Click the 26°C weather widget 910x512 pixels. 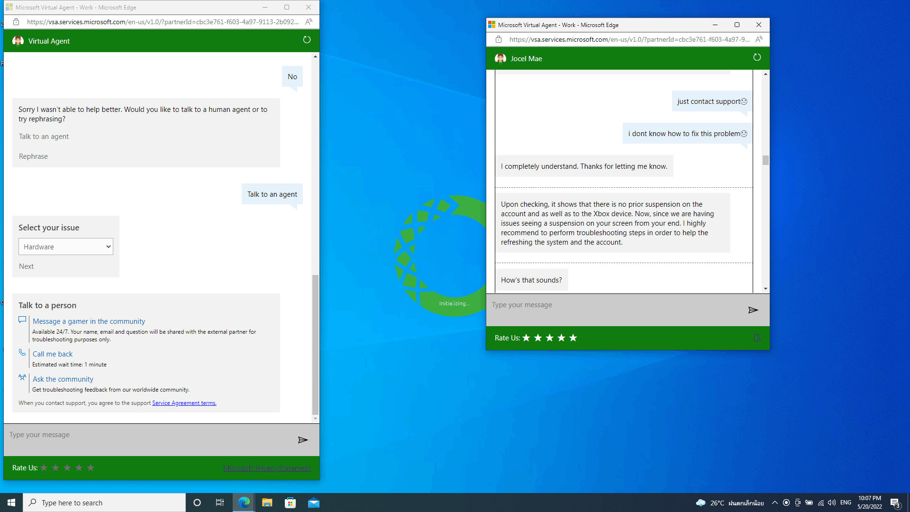click(x=729, y=503)
